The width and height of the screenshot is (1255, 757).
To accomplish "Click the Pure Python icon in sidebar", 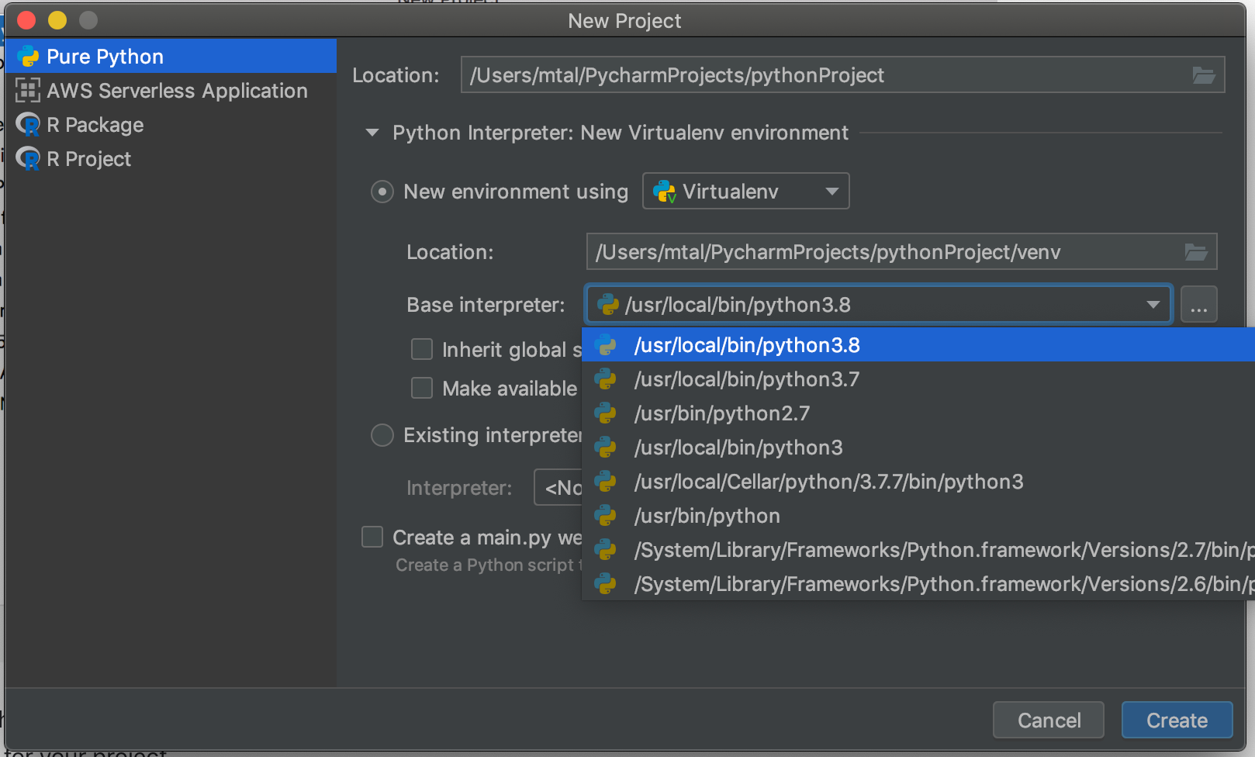I will point(28,57).
